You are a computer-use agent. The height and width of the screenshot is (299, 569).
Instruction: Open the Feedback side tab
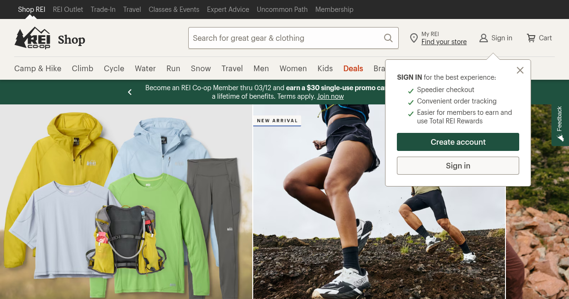tap(560, 123)
